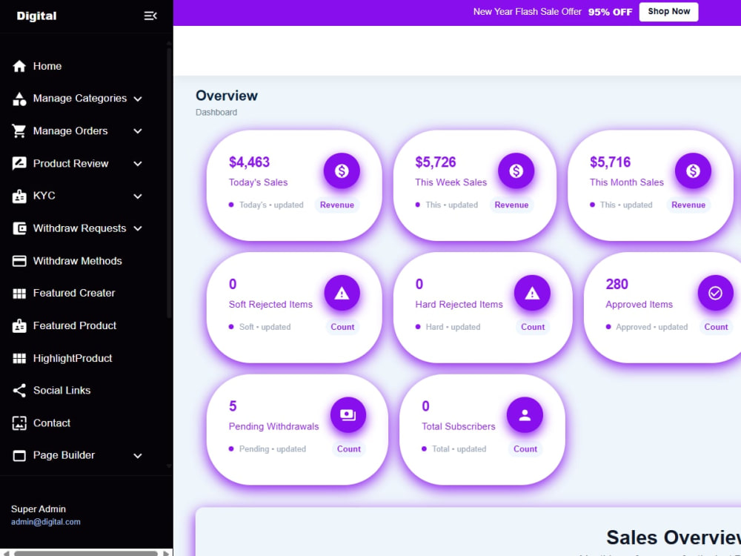Expand Page Builder chevron
The width and height of the screenshot is (741, 556).
[x=138, y=456]
